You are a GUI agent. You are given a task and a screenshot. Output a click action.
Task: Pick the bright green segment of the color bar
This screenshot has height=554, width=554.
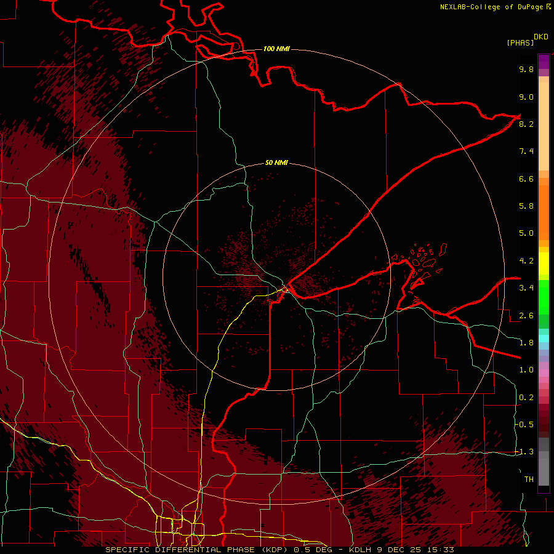(544, 297)
